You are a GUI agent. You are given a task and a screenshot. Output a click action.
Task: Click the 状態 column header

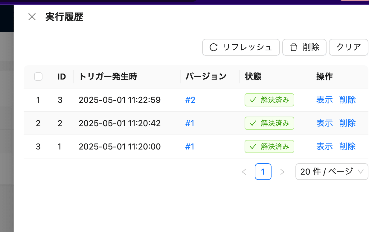(253, 77)
